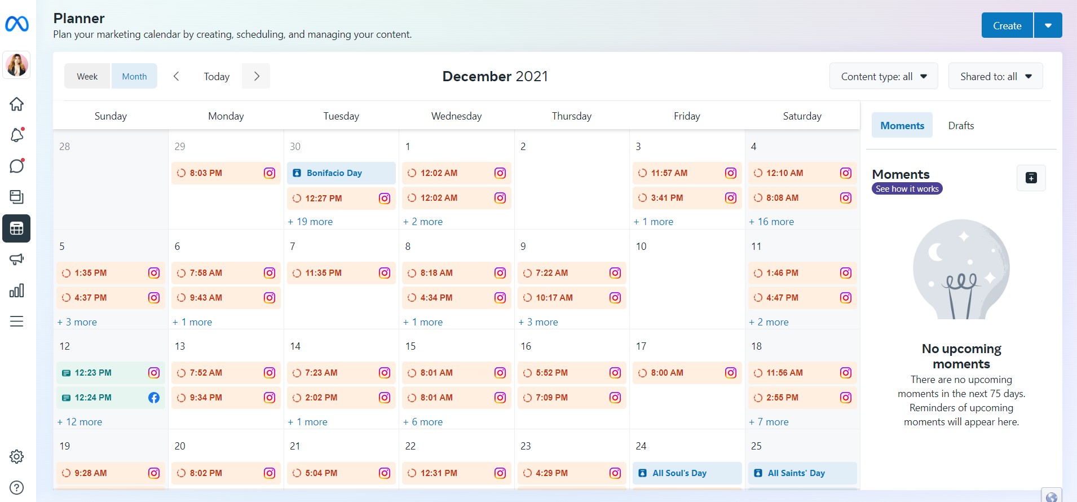Go to previous month chevron
1077x502 pixels.
pos(176,76)
